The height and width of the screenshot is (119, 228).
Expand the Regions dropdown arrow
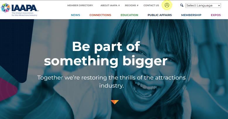pyautogui.click(x=138, y=6)
